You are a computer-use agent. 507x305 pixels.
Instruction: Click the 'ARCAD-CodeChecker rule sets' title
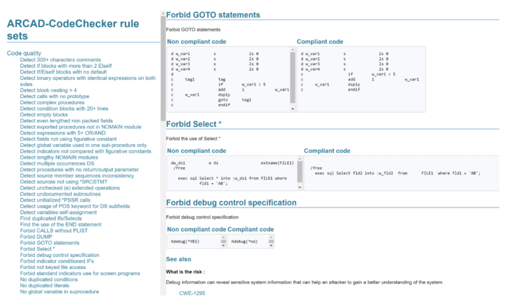(73, 30)
